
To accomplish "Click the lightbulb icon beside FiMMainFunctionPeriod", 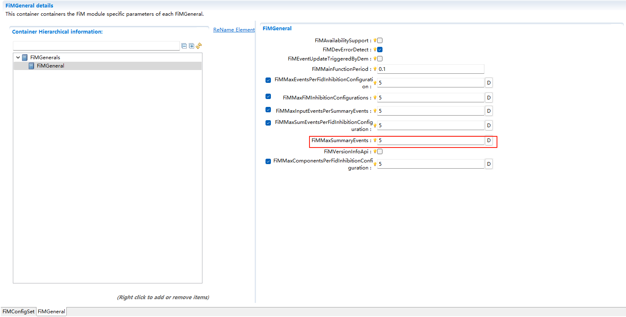I will [375, 69].
